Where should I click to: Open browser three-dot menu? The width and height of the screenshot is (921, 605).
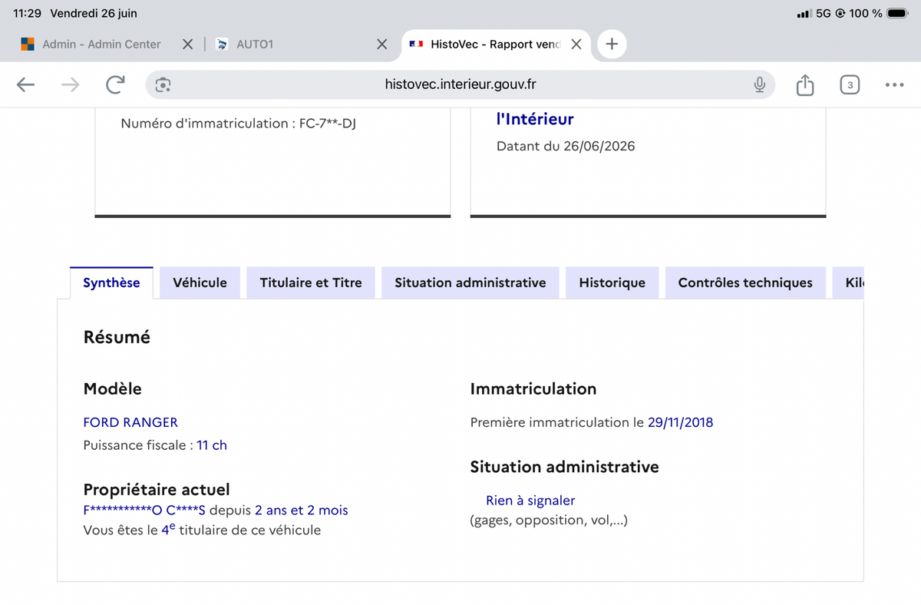click(x=894, y=84)
